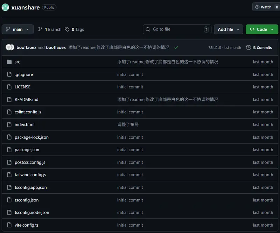Viewport: 280px width, 233px height.
Task: Open the package.json file
Action: 27,150
